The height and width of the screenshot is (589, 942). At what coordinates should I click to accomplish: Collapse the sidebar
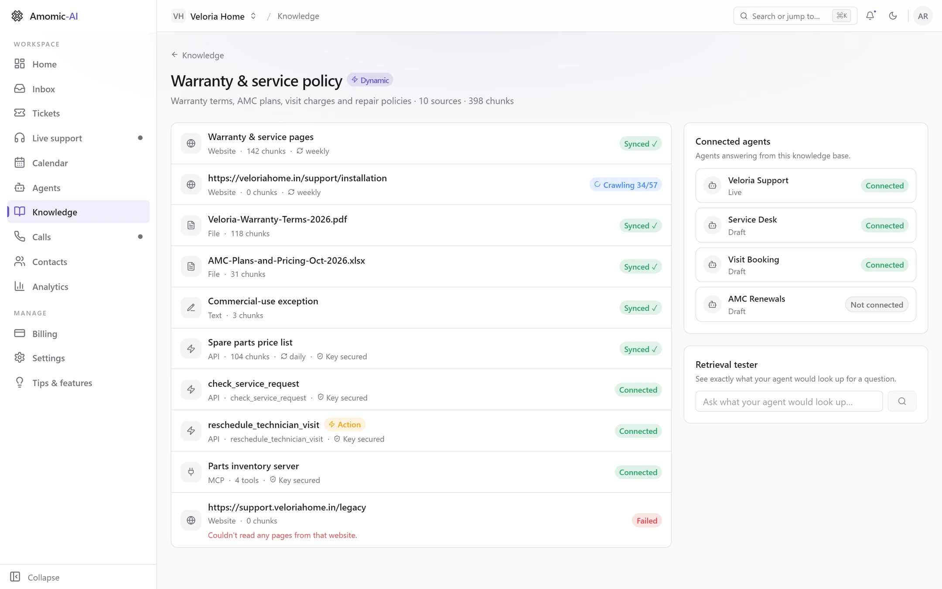[35, 577]
